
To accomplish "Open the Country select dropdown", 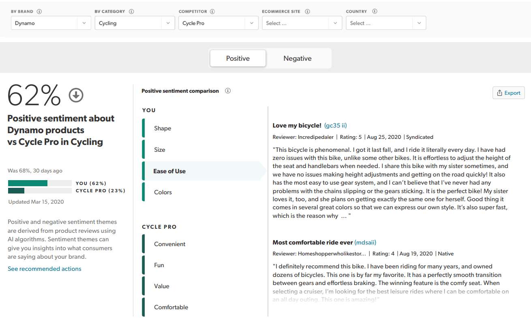I will coord(386,23).
